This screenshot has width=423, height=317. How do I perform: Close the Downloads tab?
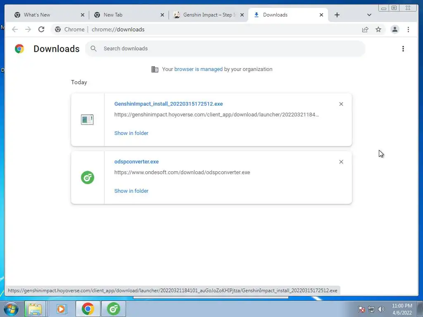pos(321,15)
